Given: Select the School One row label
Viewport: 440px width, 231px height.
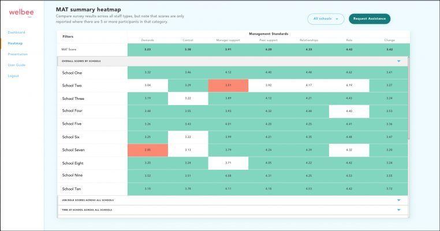Looking at the screenshot, I should (72, 73).
